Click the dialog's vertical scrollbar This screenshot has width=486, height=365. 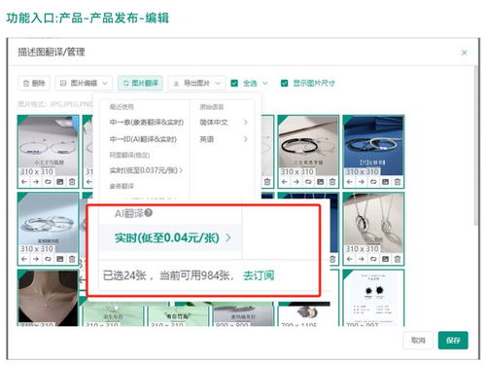[x=475, y=145]
